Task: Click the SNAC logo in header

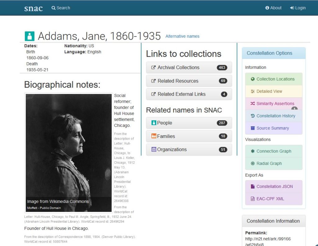Action: (33, 8)
